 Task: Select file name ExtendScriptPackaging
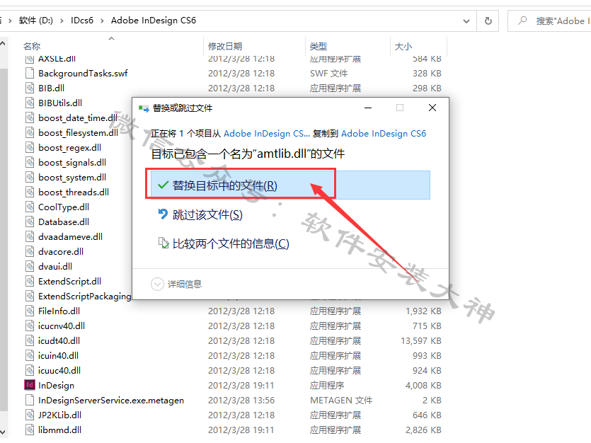point(85,297)
